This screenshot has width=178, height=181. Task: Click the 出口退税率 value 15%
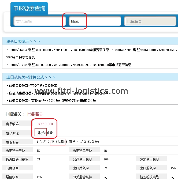pos(173,168)
